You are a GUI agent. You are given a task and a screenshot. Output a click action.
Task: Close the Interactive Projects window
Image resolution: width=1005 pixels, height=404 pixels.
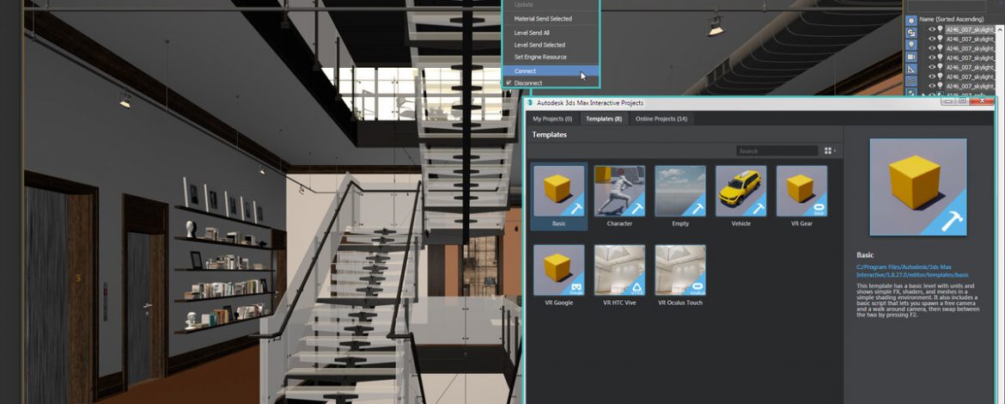point(981,101)
